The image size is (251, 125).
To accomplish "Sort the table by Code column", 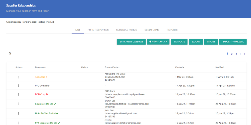I will click(84, 67).
